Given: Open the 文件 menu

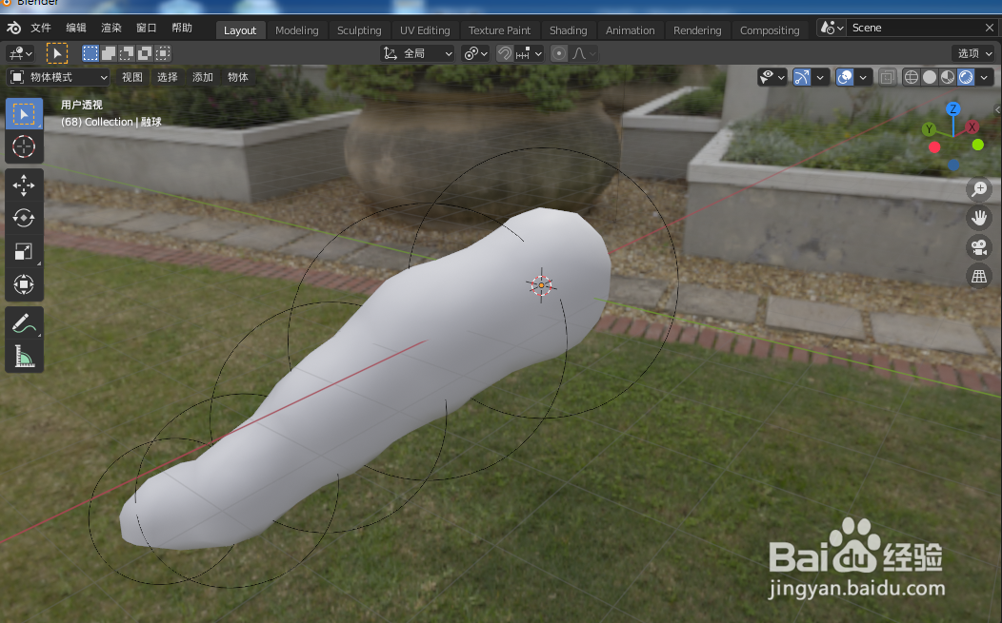Looking at the screenshot, I should 40,27.
